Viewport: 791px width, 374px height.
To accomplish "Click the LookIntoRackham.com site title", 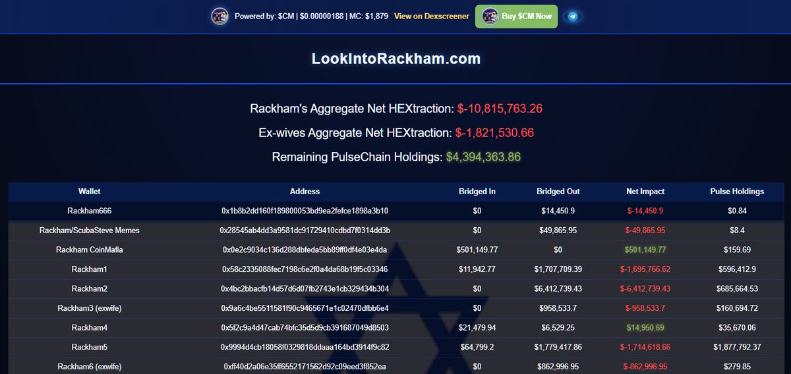I will pos(395,59).
